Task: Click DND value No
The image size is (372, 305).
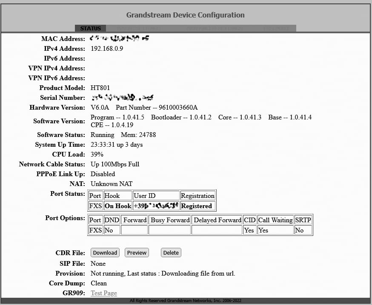Action: coord(112,230)
